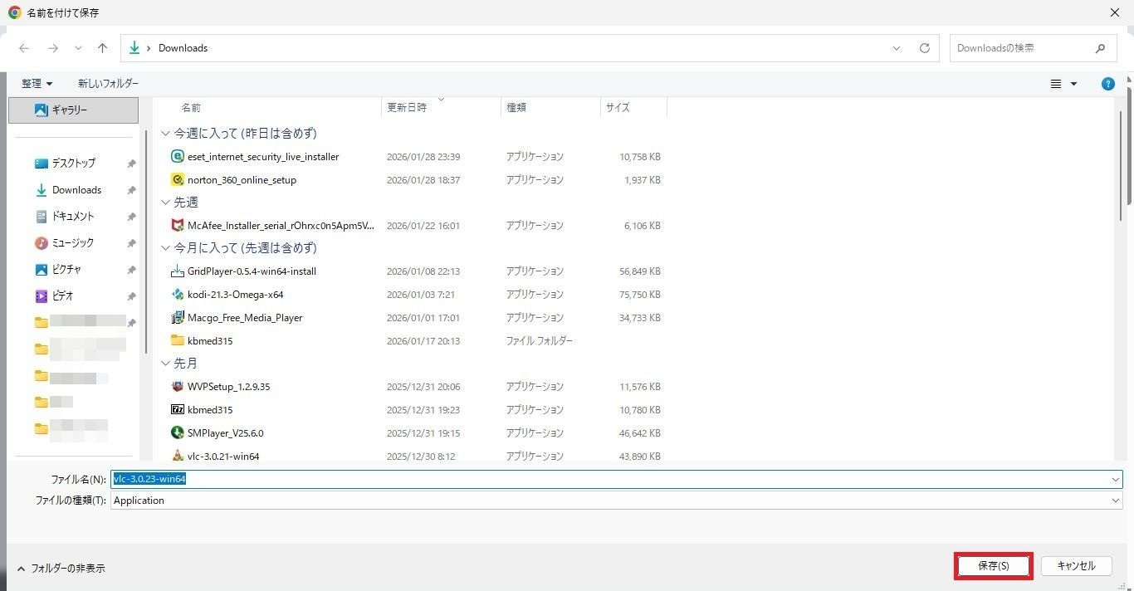Select the norton_360_online_setup file

click(242, 180)
